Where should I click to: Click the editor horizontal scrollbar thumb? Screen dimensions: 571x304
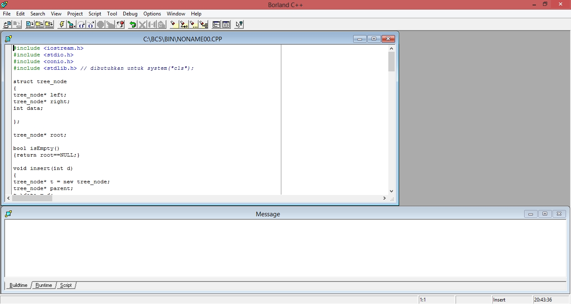pyautogui.click(x=32, y=198)
